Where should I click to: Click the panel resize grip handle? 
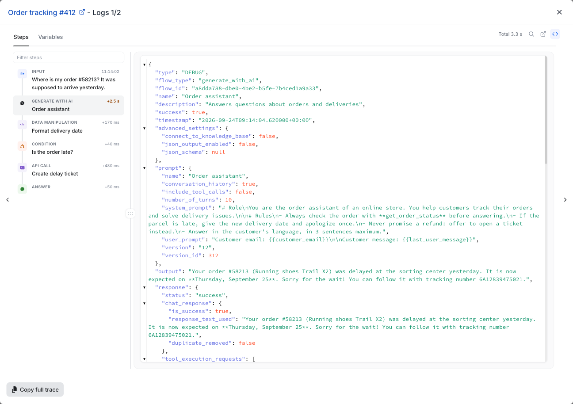(130, 213)
